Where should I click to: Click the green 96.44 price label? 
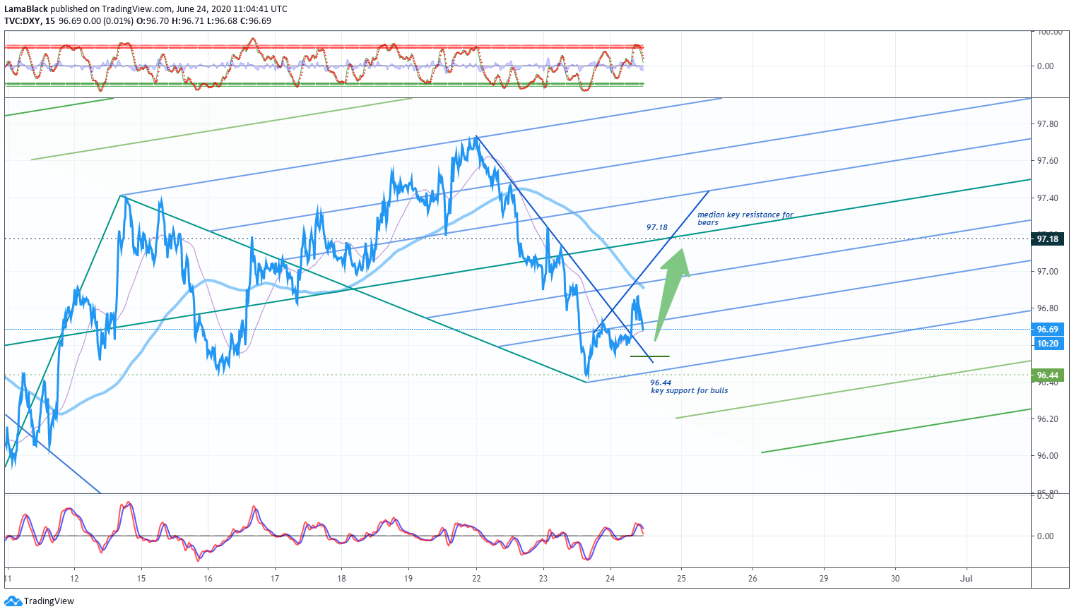[x=1047, y=375]
